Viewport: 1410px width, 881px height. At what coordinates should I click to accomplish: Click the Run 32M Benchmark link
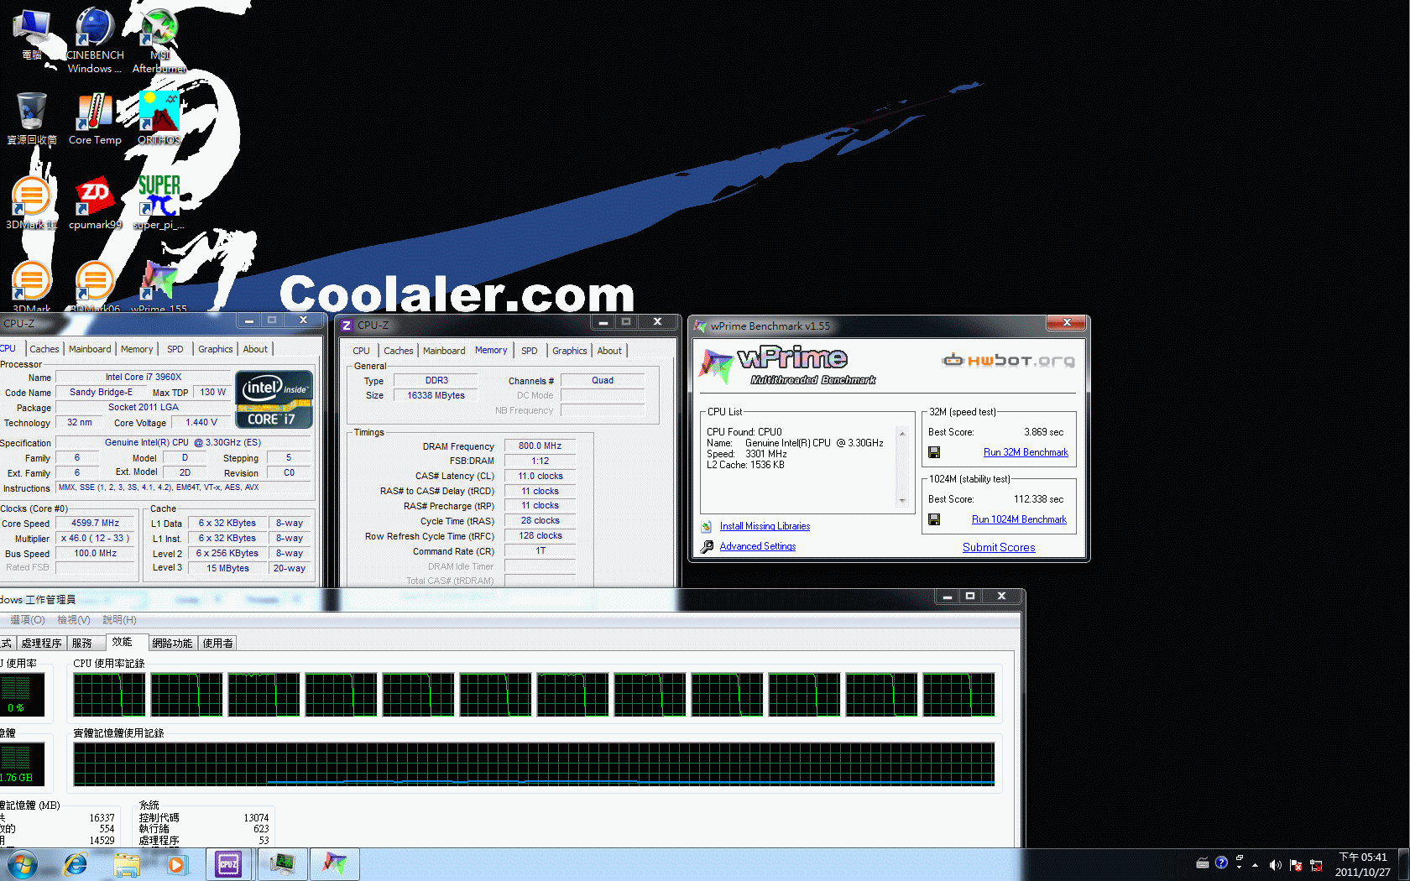point(1026,452)
